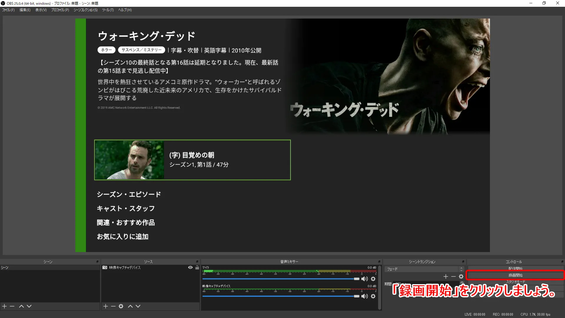This screenshot has width=565, height=318.
Task: Open the 表示(V) menu
Action: pyautogui.click(x=41, y=10)
